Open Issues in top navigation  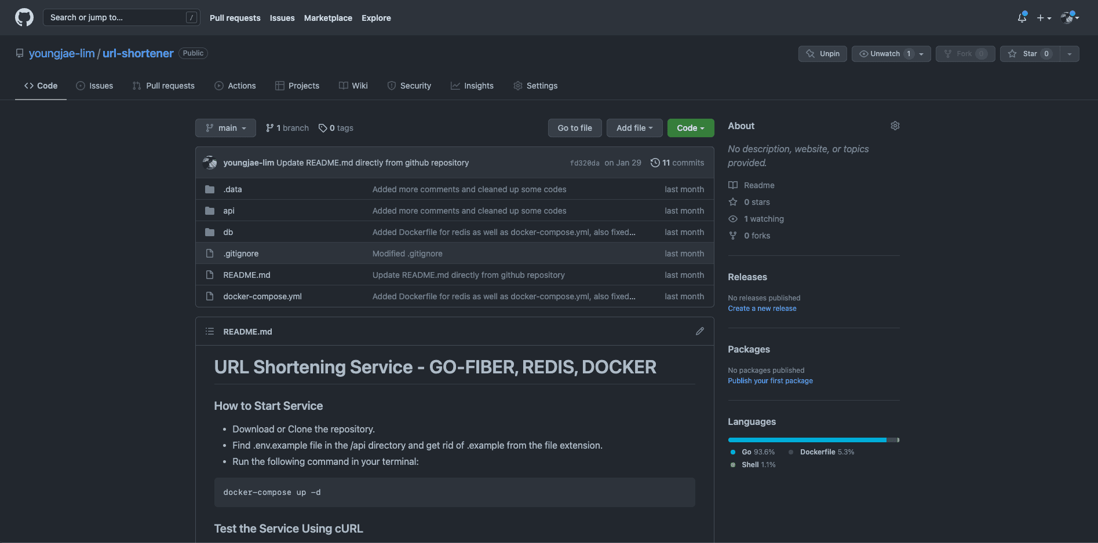(282, 18)
